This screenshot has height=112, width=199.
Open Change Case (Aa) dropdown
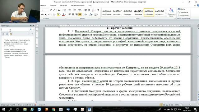tap(59, 10)
